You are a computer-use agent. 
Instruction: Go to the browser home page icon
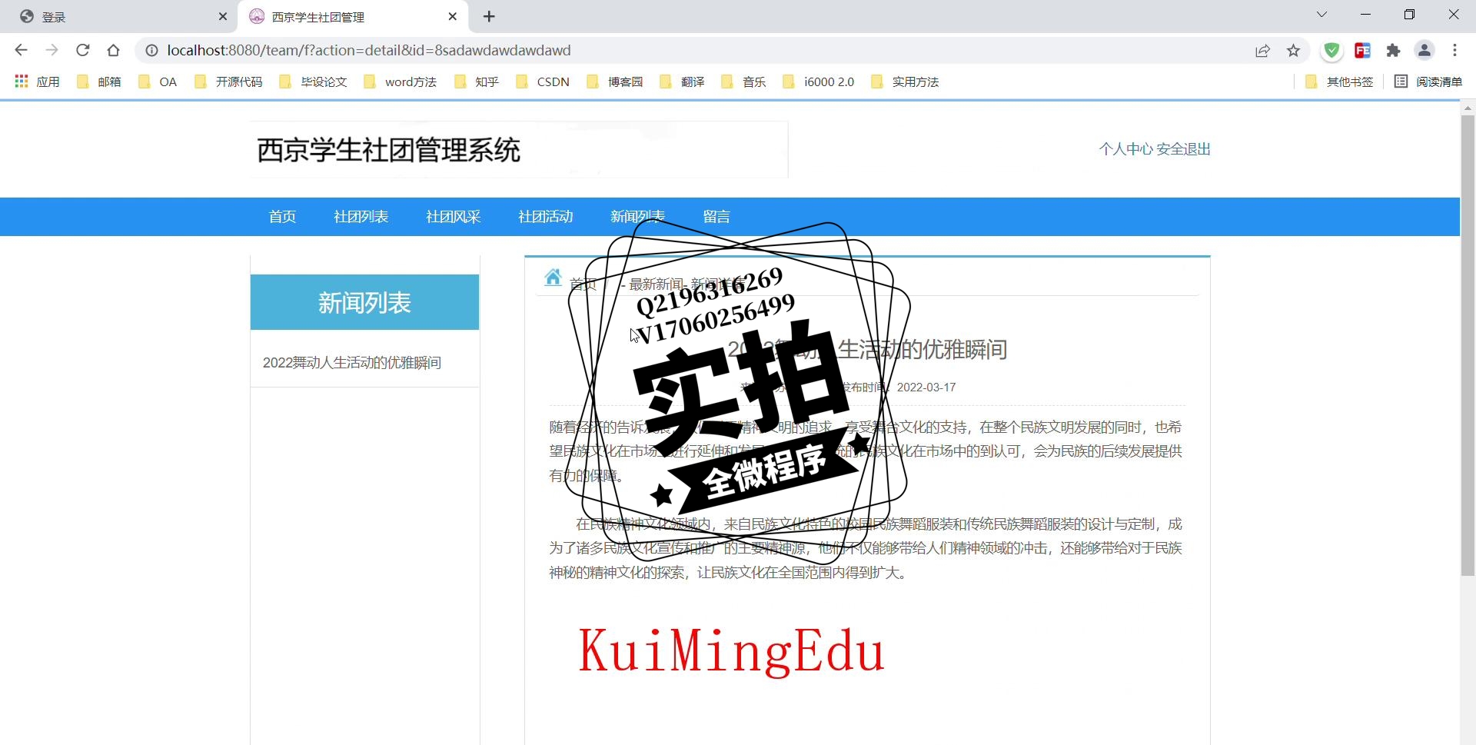114,50
